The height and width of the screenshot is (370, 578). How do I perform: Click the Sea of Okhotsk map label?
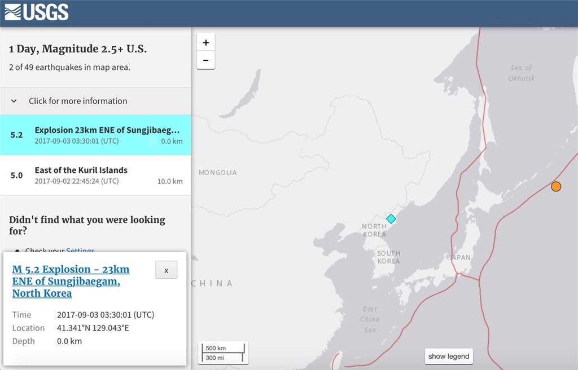pyautogui.click(x=521, y=73)
